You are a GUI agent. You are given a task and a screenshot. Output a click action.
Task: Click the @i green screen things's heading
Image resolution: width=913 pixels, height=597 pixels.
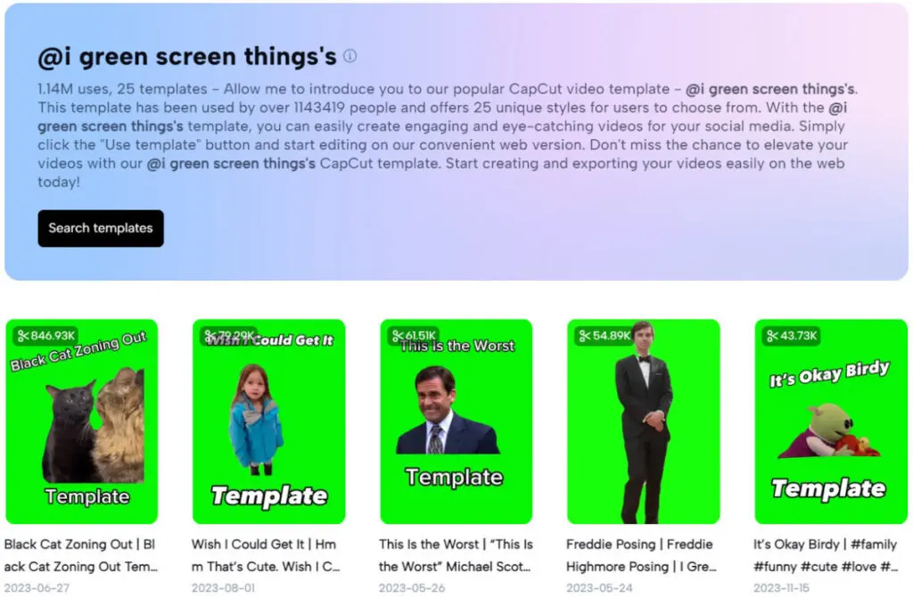[x=187, y=56]
